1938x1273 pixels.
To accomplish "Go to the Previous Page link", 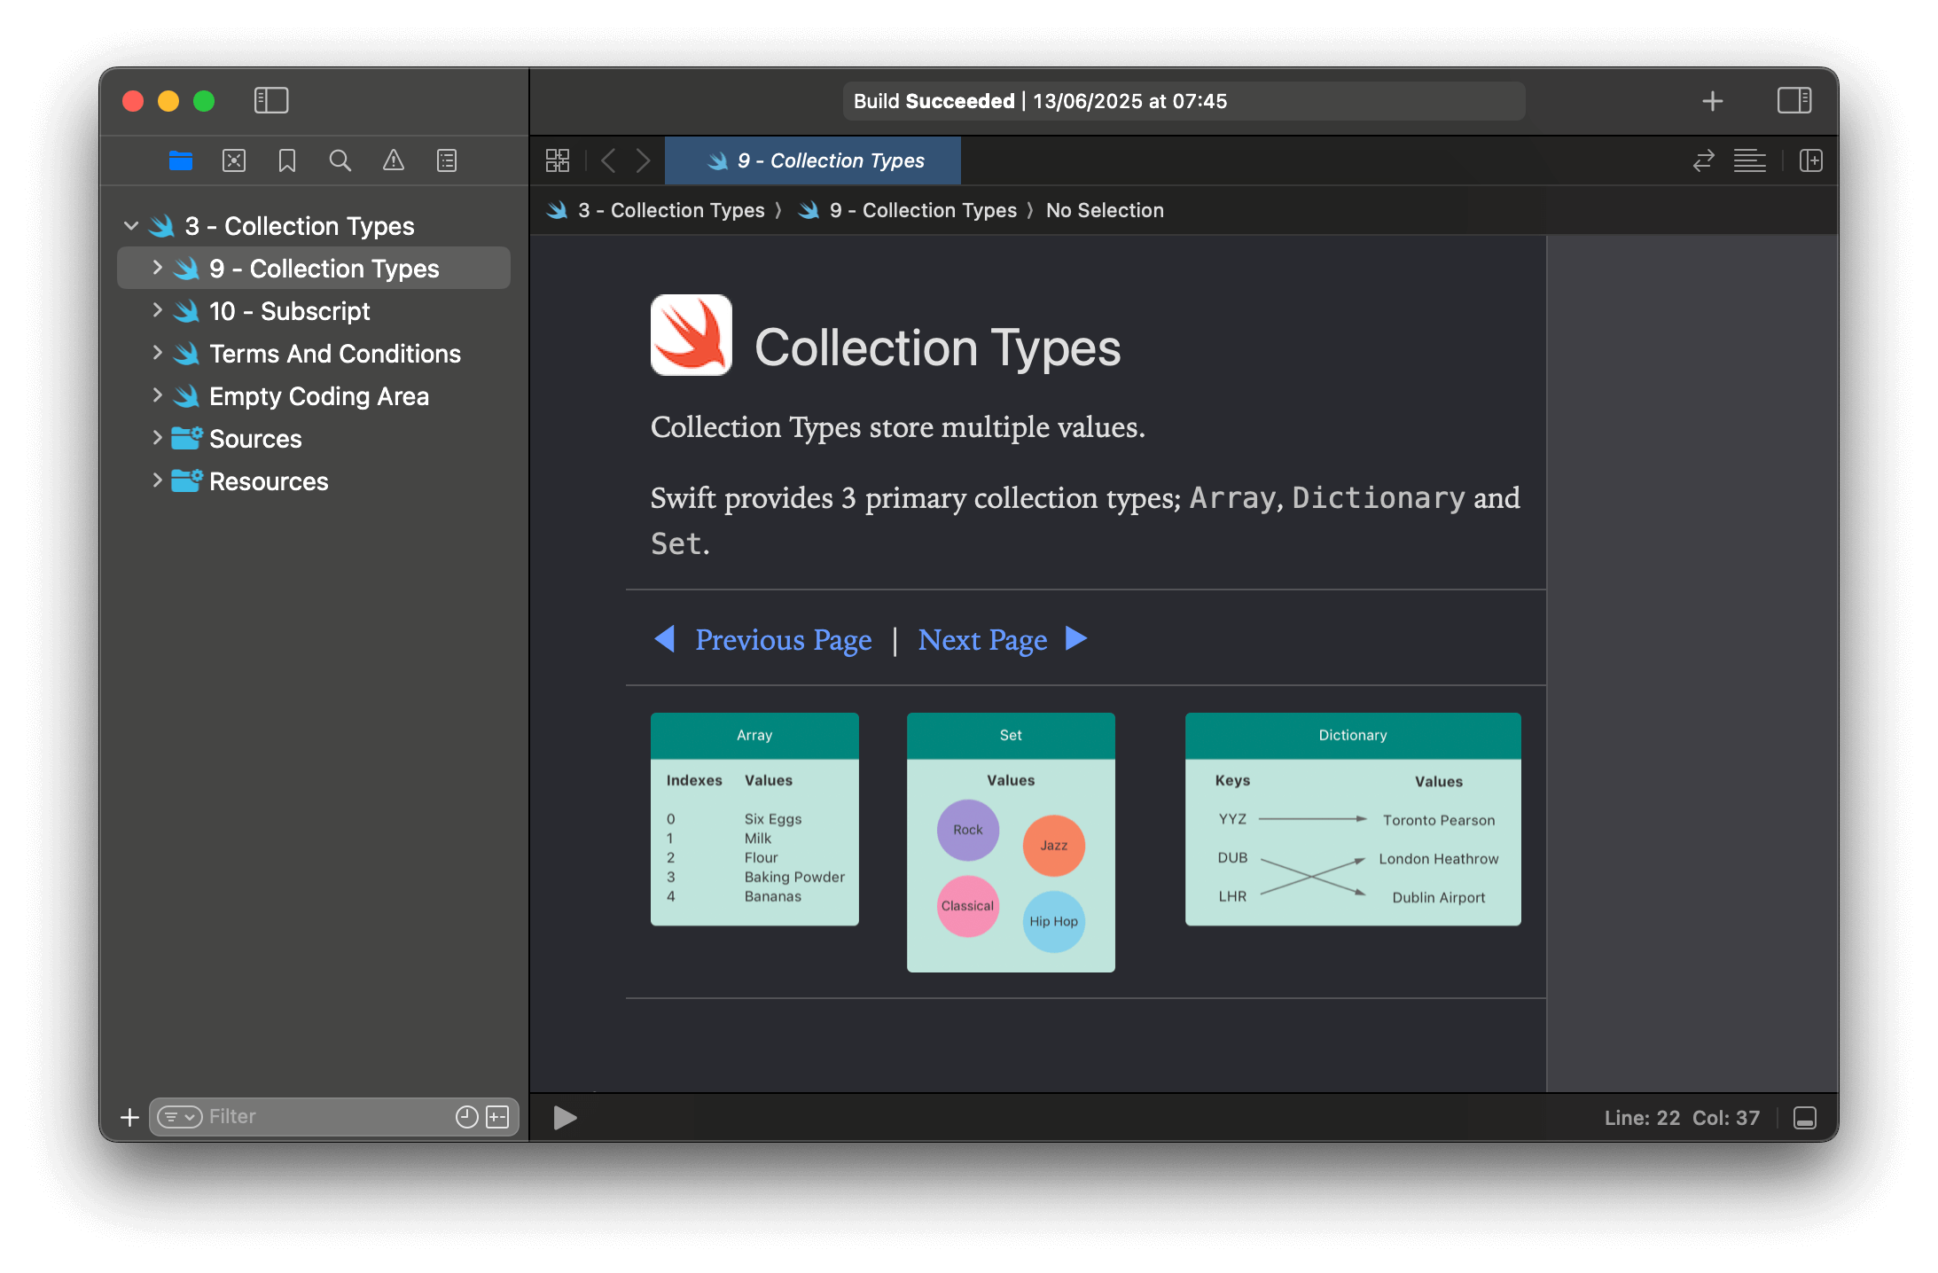I will (x=784, y=639).
